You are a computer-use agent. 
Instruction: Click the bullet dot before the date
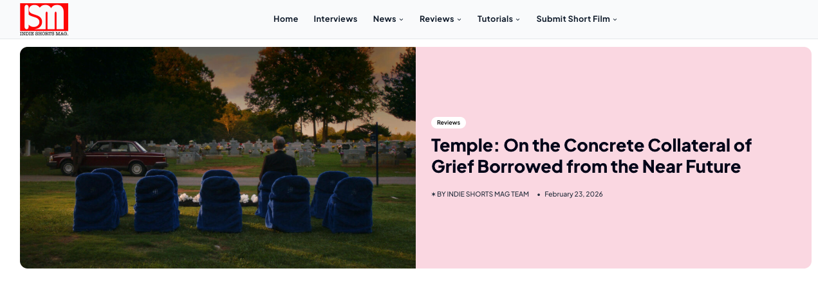[x=539, y=195]
